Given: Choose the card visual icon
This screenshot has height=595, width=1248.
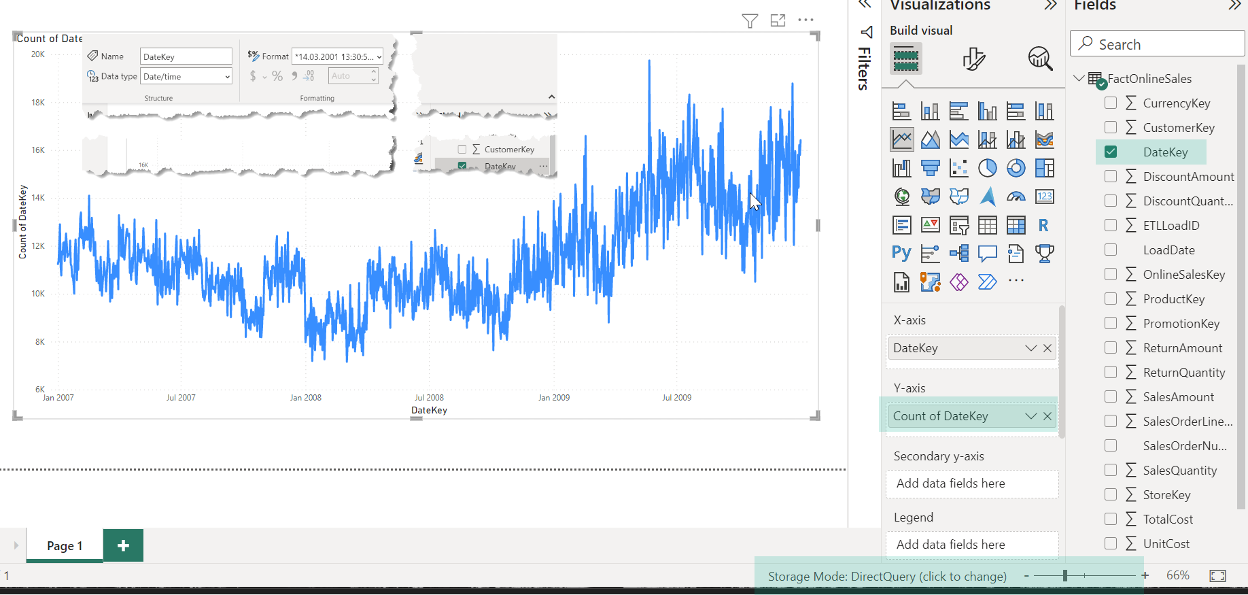Looking at the screenshot, I should (x=1045, y=197).
